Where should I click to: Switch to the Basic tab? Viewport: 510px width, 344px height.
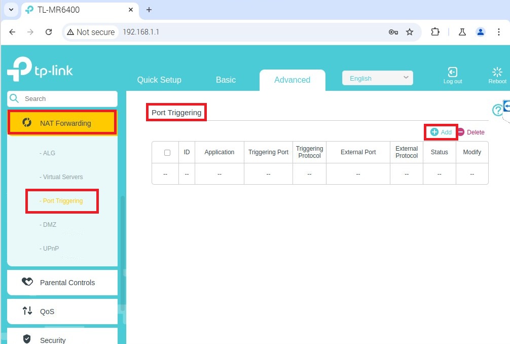pyautogui.click(x=226, y=80)
